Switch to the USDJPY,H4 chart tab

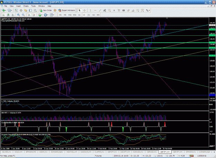(x=125, y=152)
